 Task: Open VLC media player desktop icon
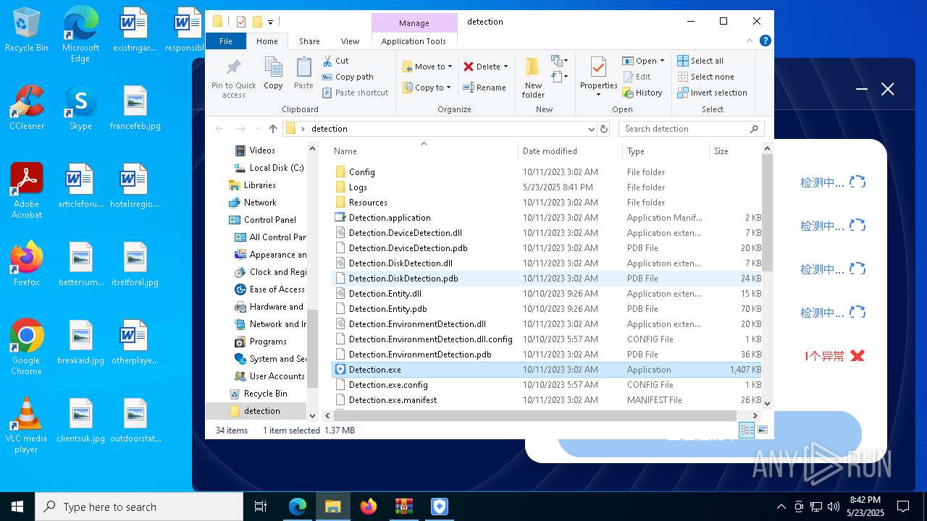27,425
